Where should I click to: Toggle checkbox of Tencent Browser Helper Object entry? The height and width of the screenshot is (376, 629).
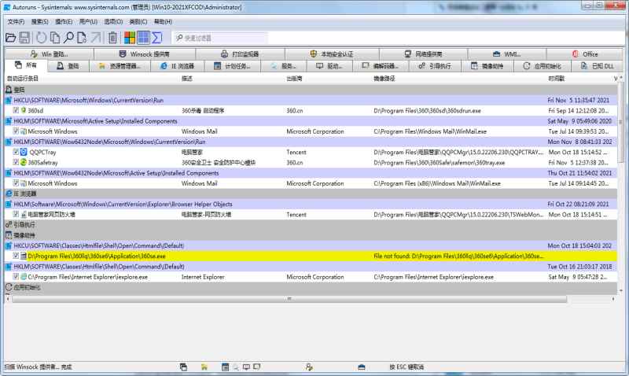pos(16,214)
